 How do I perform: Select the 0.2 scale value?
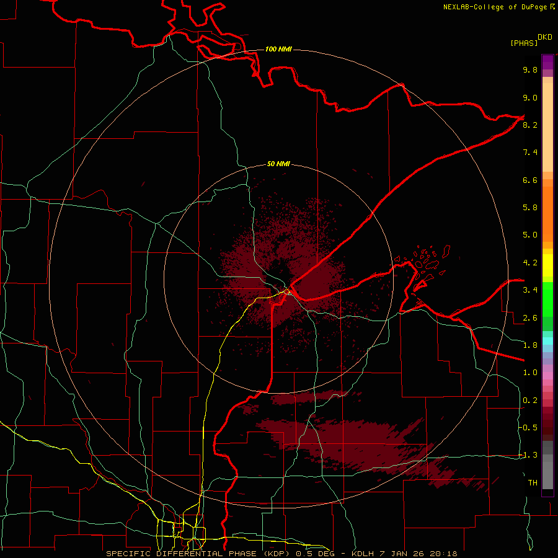[530, 401]
